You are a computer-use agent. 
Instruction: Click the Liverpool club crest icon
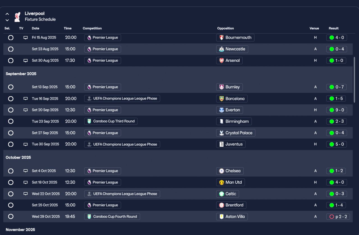(x=17, y=17)
